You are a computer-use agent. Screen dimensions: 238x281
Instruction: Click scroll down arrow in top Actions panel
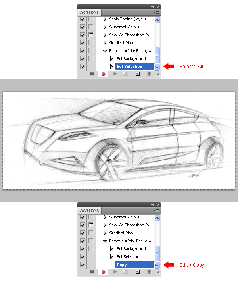pyautogui.click(x=157, y=67)
